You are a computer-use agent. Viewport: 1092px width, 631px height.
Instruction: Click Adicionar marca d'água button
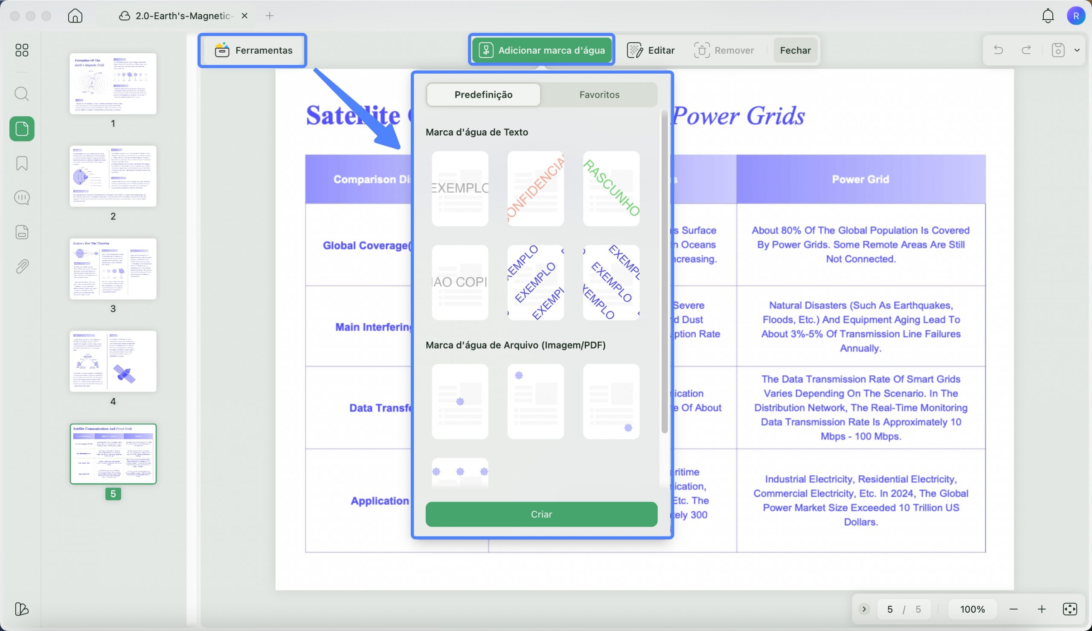(x=542, y=50)
